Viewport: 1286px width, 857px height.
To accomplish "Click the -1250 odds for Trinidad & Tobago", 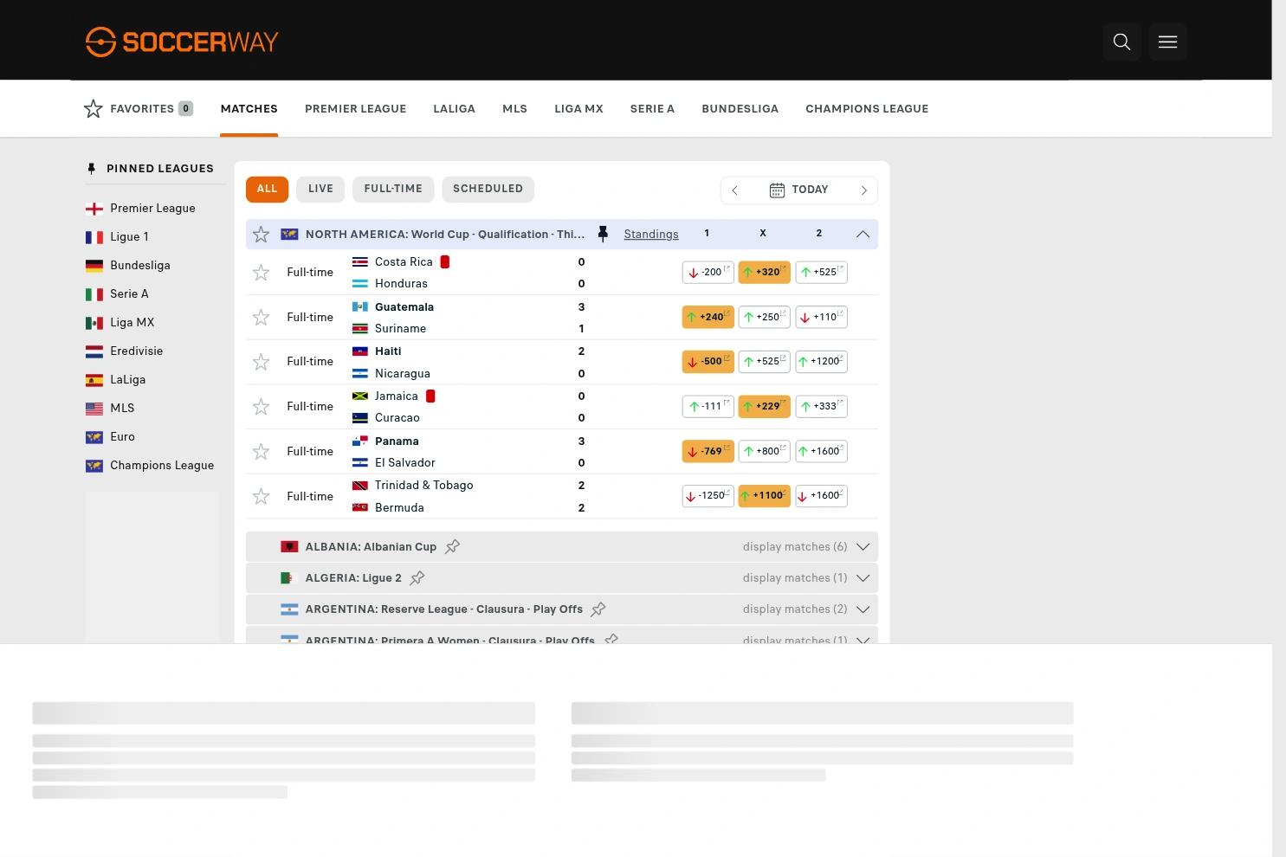I will pyautogui.click(x=708, y=495).
